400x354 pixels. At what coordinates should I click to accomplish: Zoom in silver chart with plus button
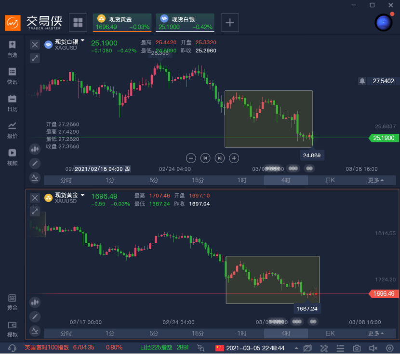coord(234,158)
